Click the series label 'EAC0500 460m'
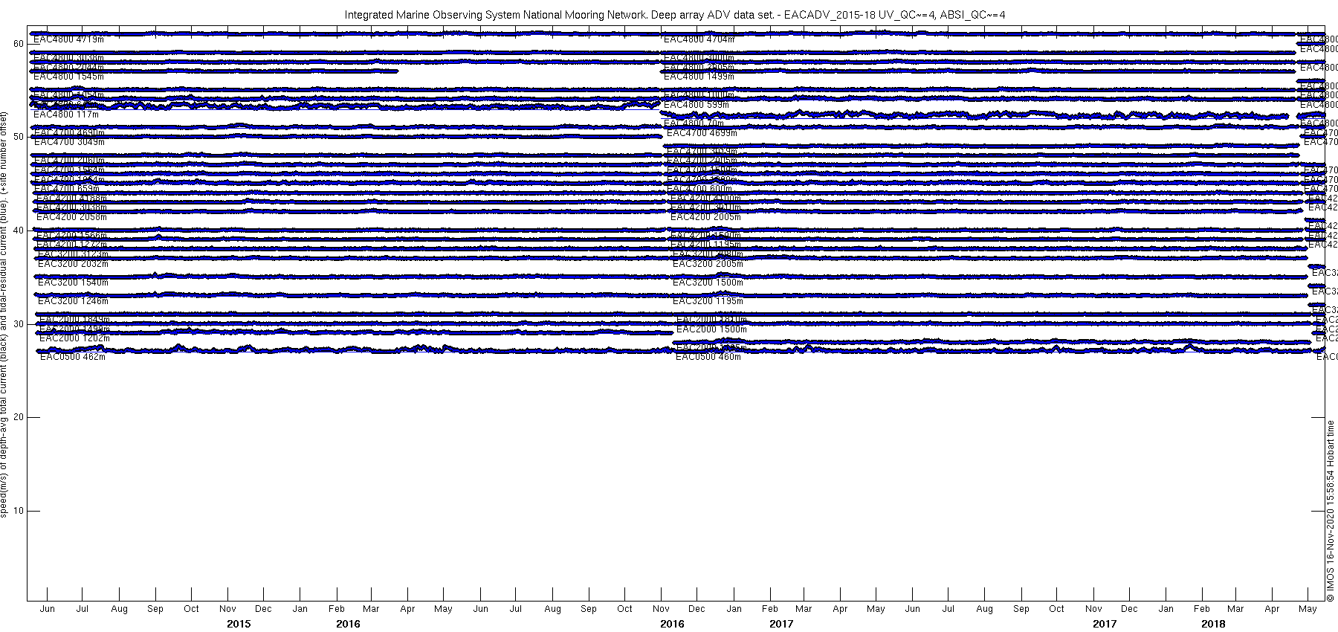 708,357
